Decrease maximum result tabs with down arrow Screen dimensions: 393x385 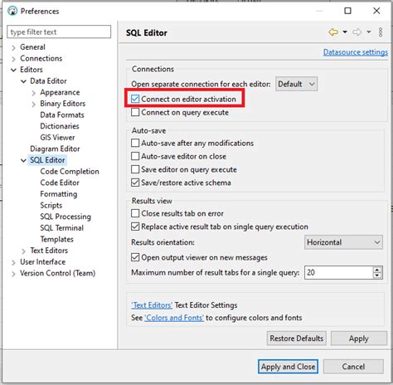[377, 275]
